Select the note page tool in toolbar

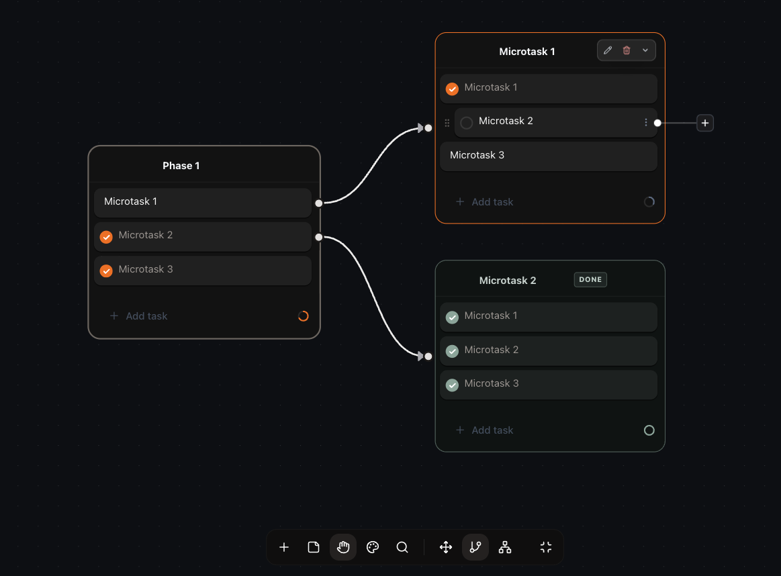314,547
